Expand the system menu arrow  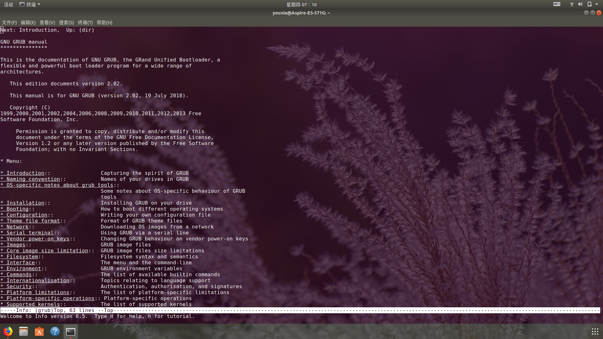coord(597,4)
